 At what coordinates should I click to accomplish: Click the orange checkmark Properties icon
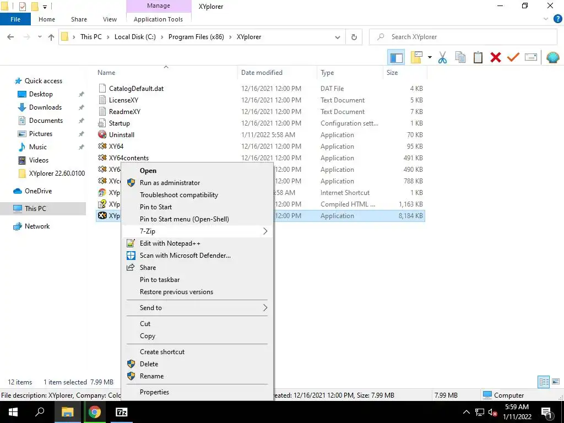513,57
